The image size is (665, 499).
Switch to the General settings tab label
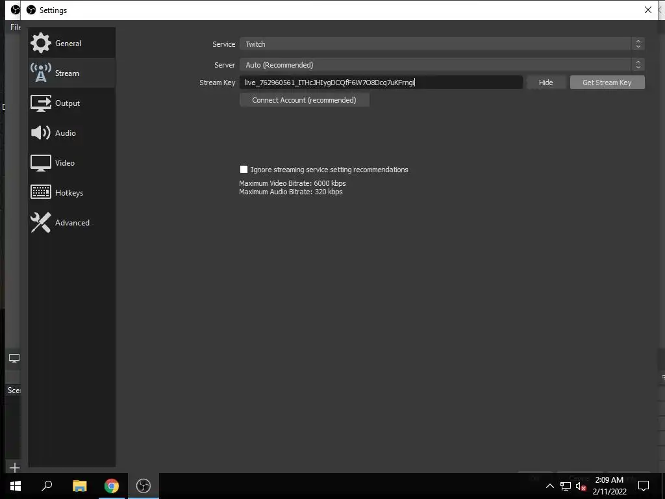[68, 44]
